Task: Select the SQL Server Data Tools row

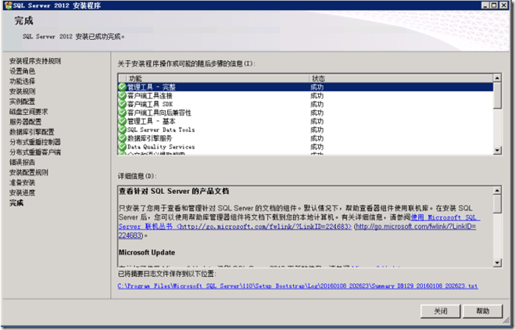Action: 306,130
